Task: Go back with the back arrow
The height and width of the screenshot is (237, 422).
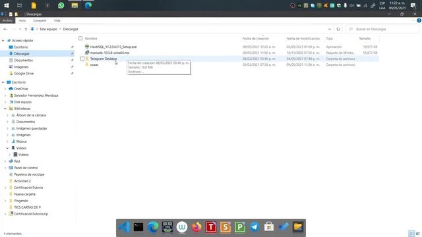Action: 5,29
